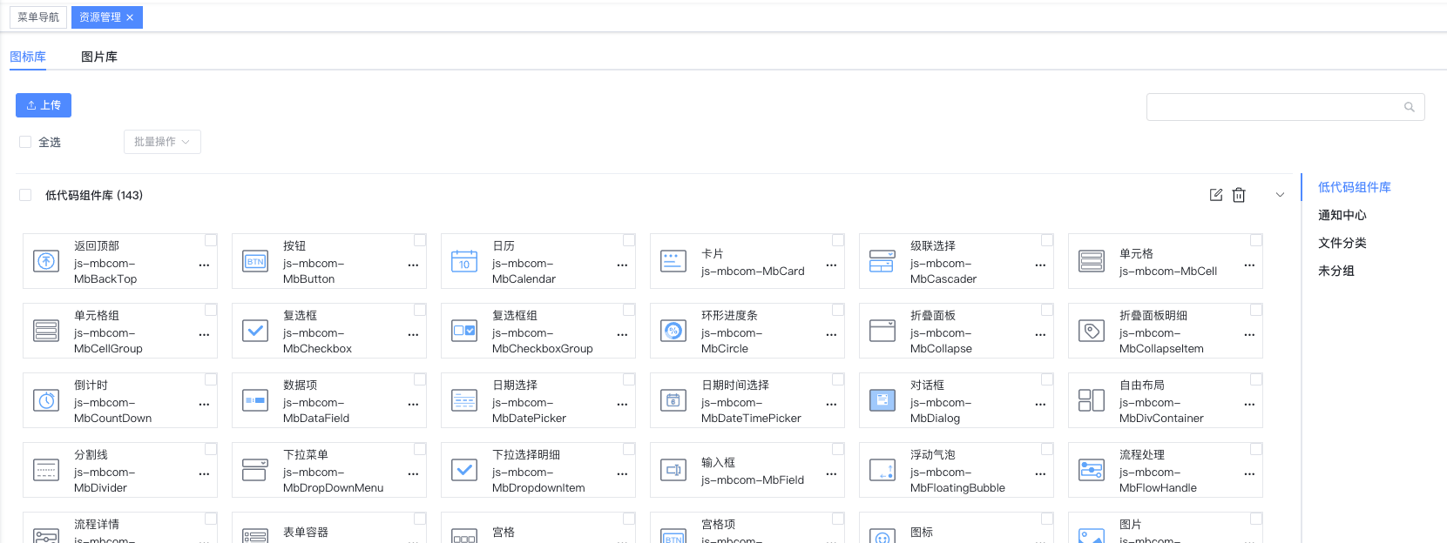Jump to 未分组 in side anchor
Viewport: 1447px width, 543px height.
point(1336,271)
